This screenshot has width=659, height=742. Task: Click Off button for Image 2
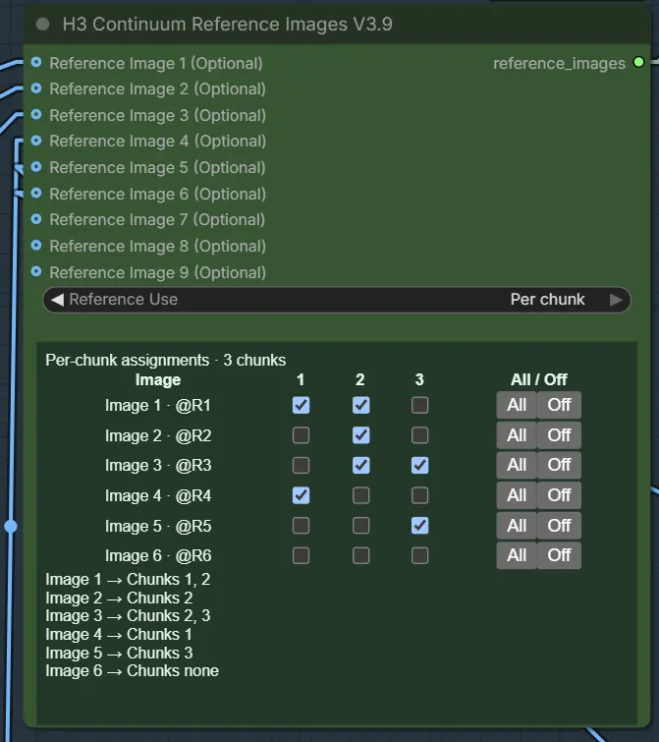559,435
